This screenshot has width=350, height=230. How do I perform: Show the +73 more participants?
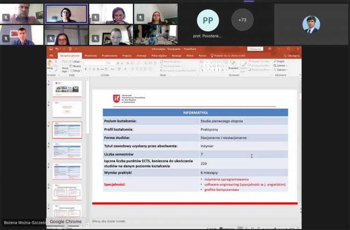[x=242, y=20]
